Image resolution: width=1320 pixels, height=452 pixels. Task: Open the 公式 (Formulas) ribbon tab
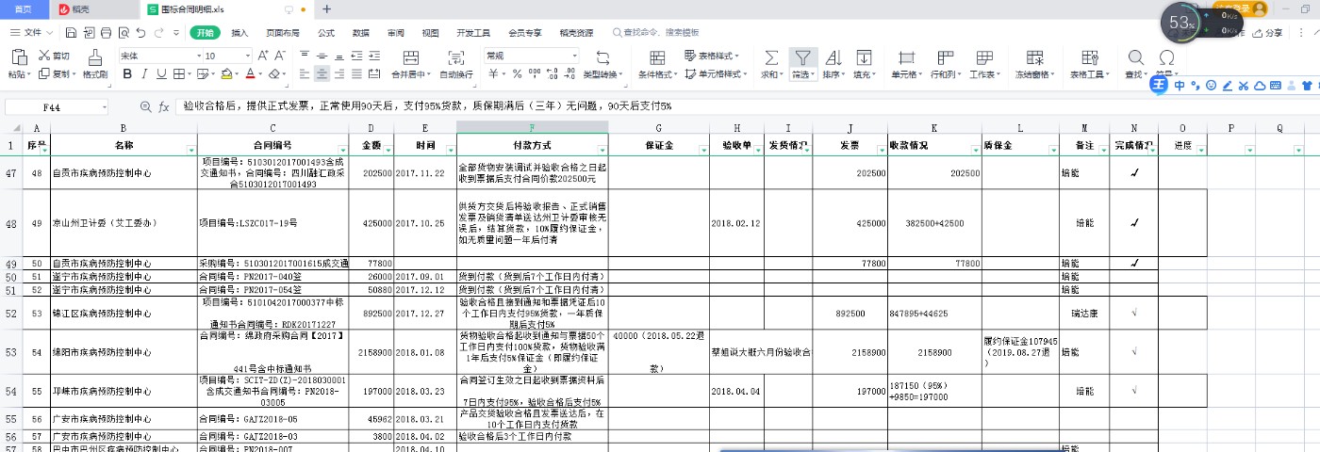coord(326,32)
